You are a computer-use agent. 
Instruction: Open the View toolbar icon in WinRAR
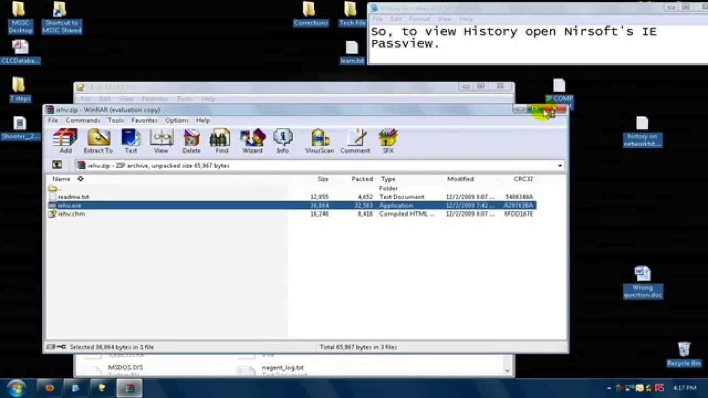[x=161, y=142]
